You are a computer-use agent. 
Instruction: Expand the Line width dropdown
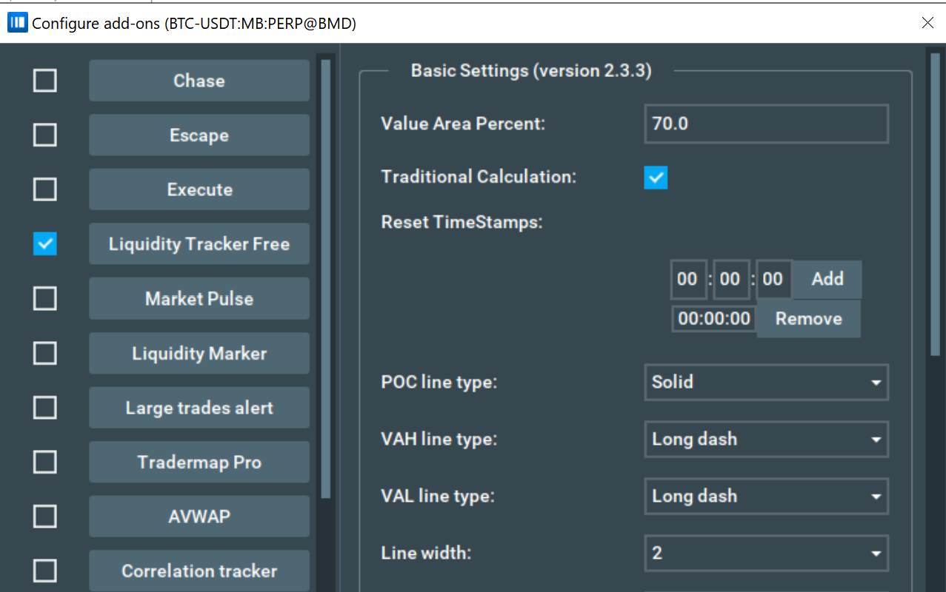click(x=766, y=554)
